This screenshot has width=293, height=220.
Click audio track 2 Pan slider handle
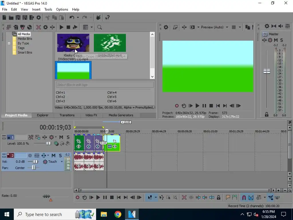point(33,168)
